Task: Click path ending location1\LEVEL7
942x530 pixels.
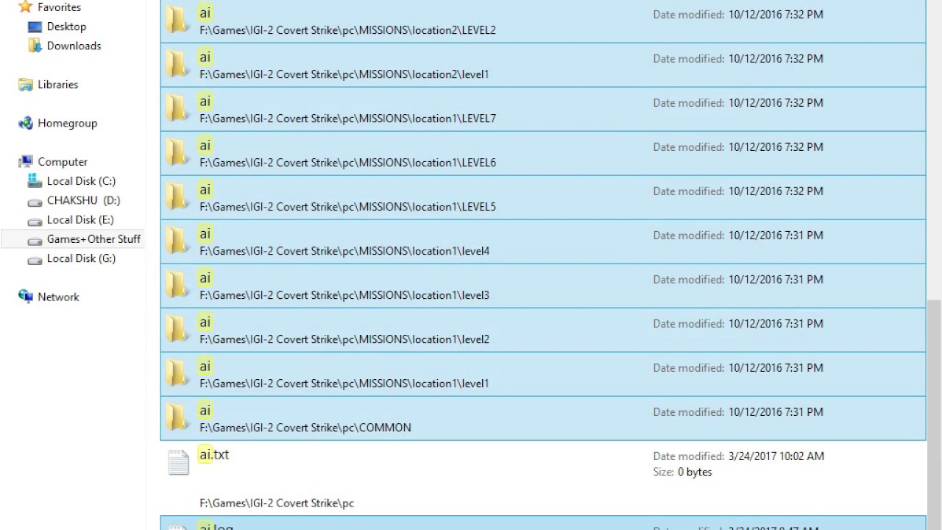Action: pyautogui.click(x=347, y=119)
